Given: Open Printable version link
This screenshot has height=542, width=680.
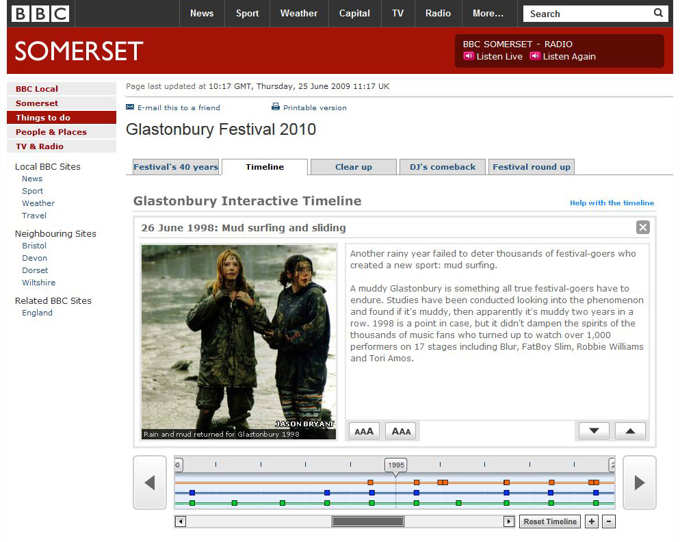Looking at the screenshot, I should [315, 107].
